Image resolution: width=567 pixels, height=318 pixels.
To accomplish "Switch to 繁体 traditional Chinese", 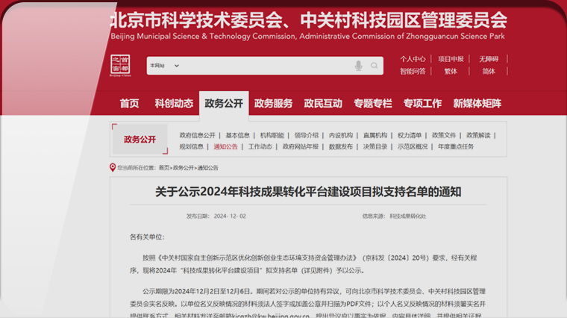I will click(x=451, y=72).
